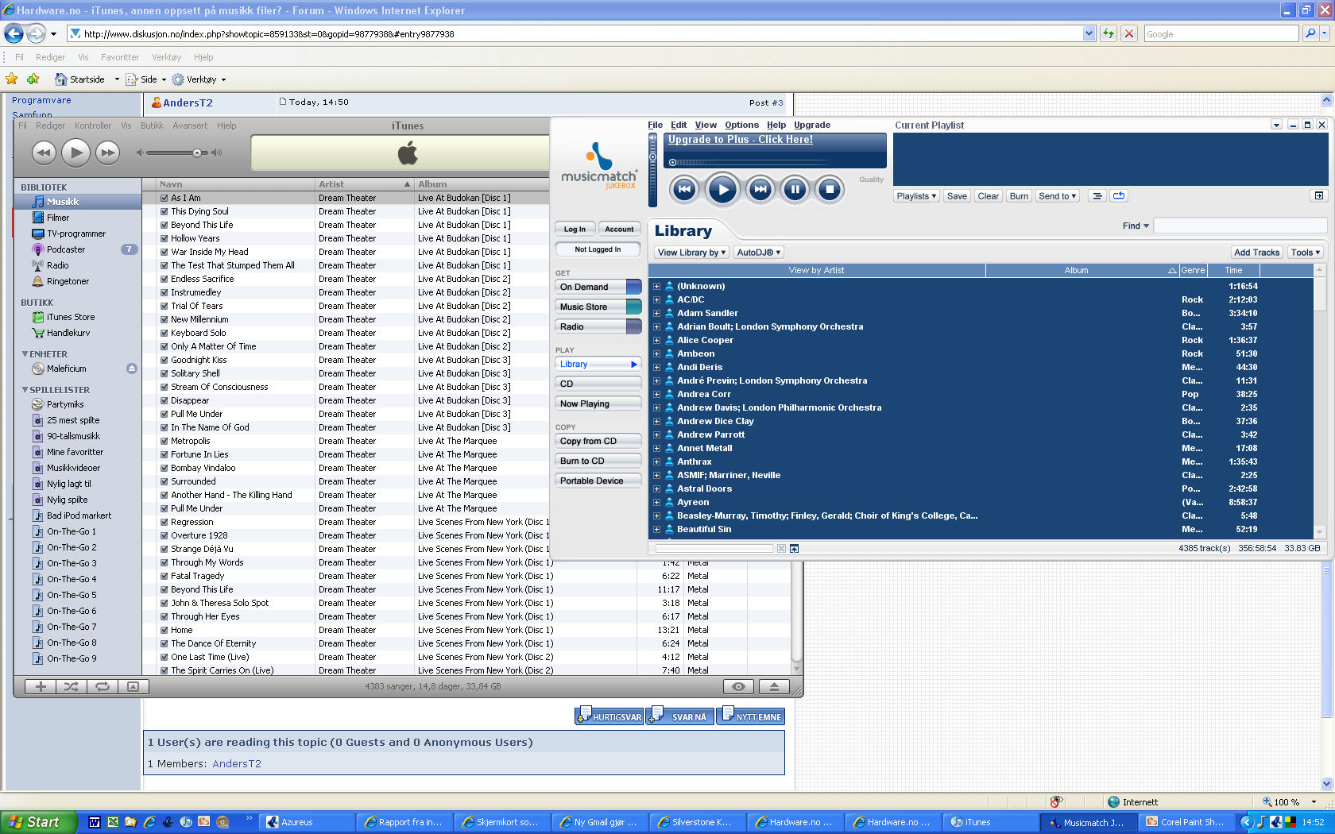Click the SVAR NÅ reply button
1335x834 pixels.
(x=679, y=716)
